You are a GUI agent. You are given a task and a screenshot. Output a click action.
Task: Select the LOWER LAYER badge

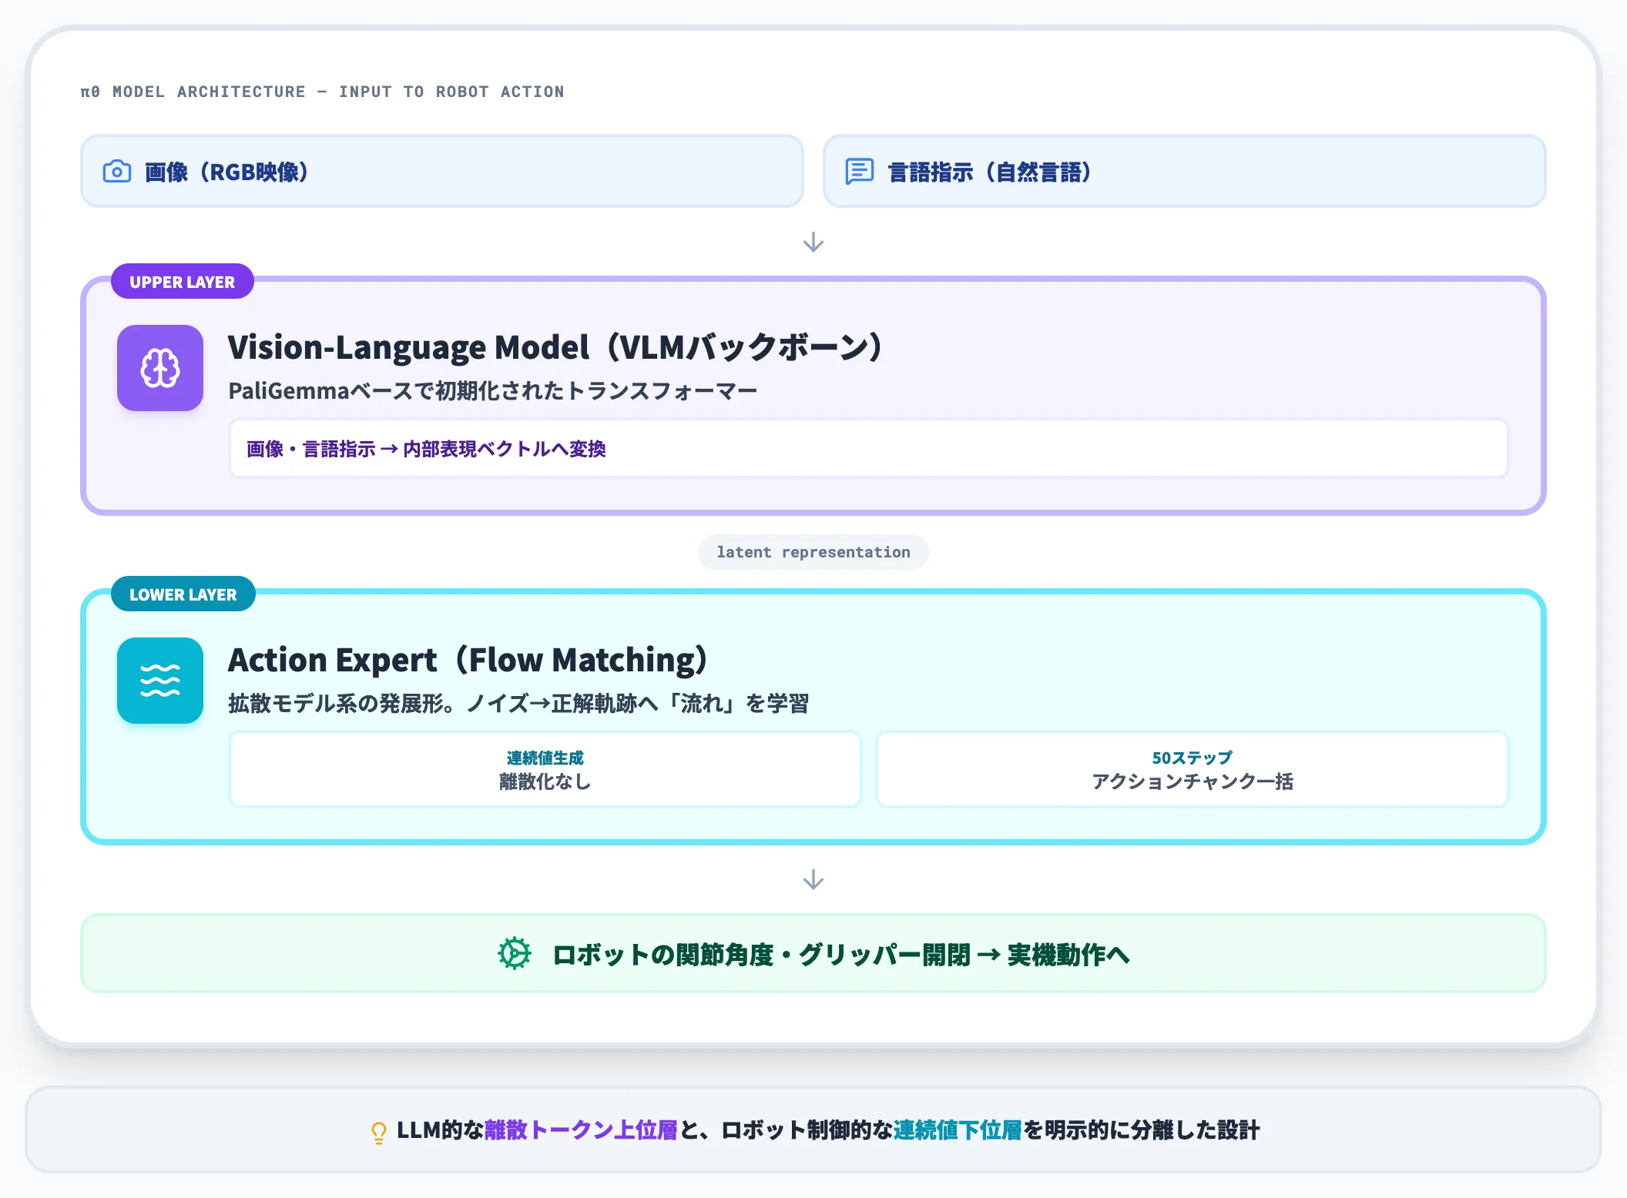click(x=183, y=594)
